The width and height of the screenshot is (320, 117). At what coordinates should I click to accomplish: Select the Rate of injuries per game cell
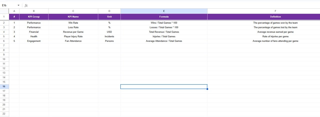(x=275, y=36)
